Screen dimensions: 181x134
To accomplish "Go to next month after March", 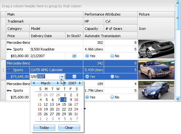I will point(58,83).
